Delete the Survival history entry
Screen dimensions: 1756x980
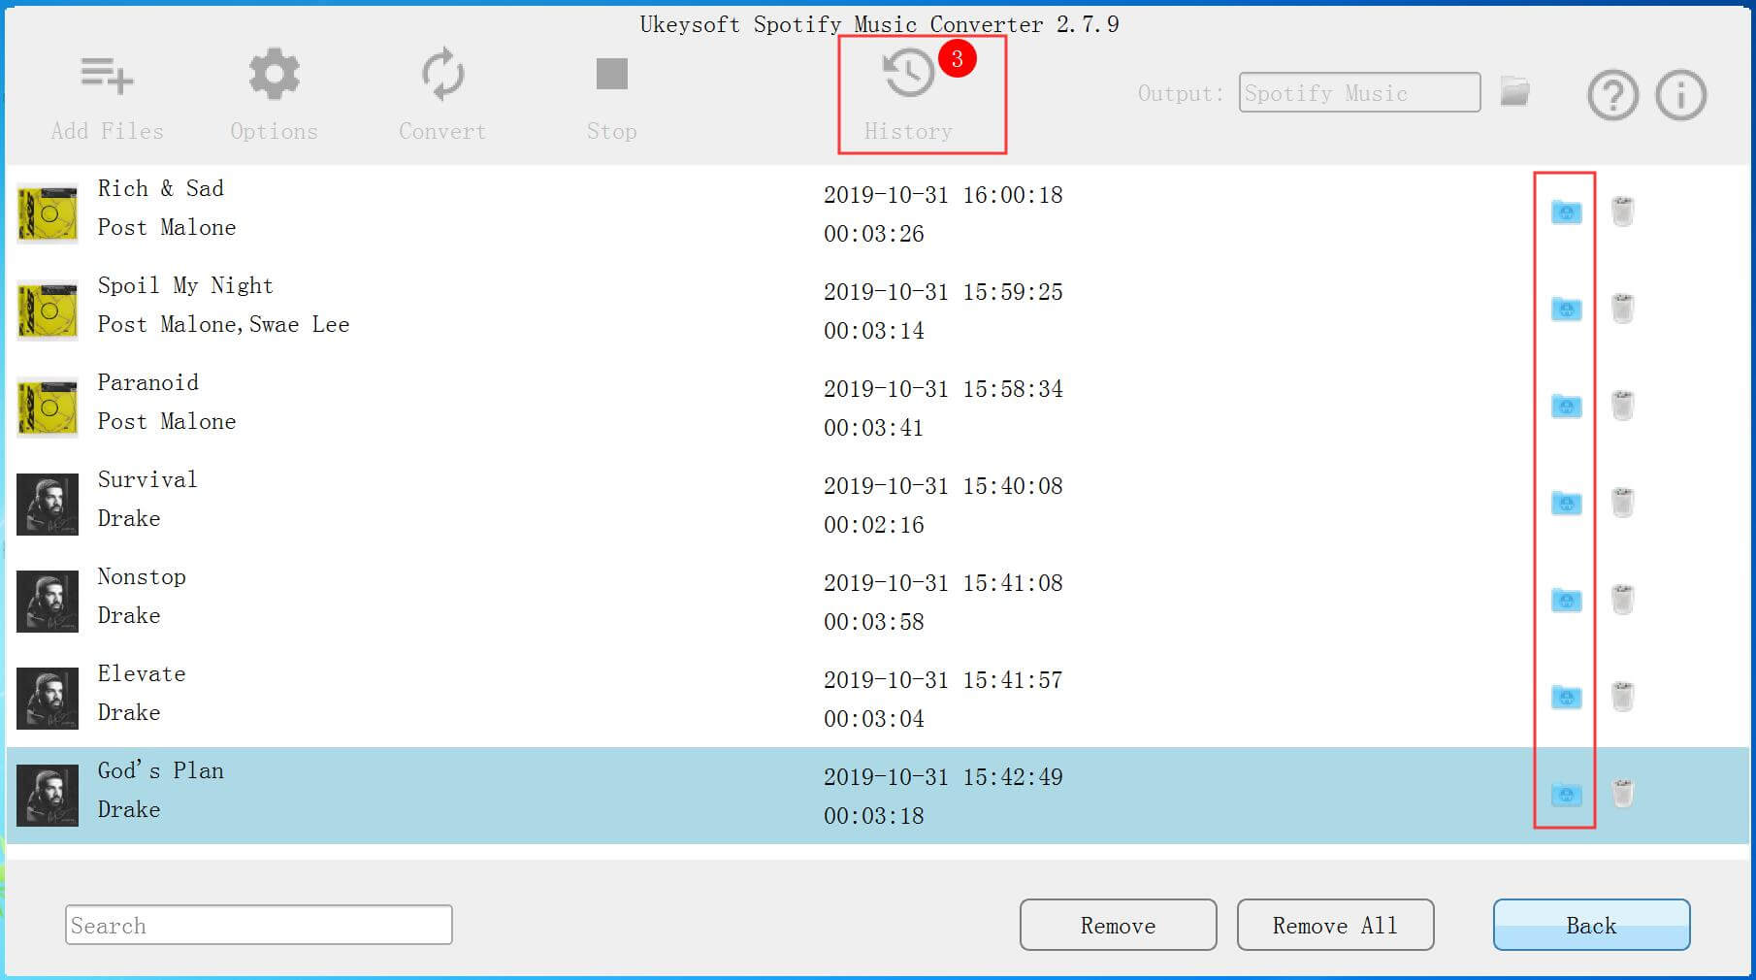click(1622, 503)
